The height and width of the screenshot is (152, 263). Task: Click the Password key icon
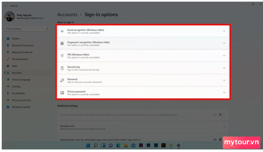62,80
